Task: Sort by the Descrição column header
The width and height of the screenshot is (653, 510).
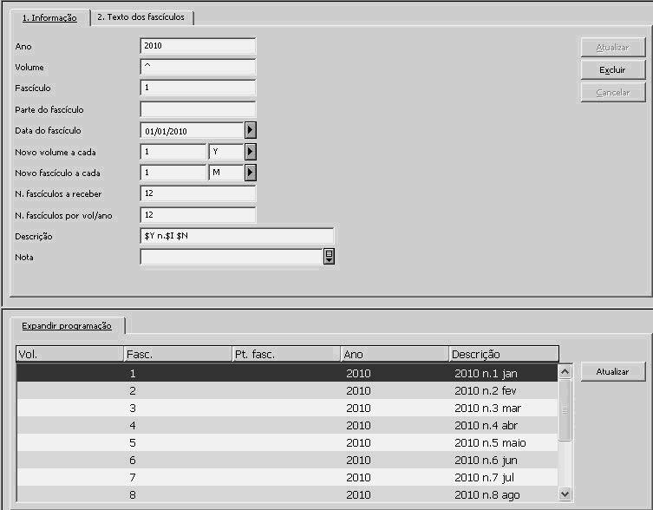Action: 504,354
